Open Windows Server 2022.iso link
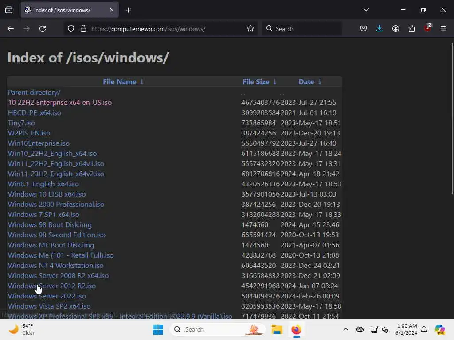454x340 pixels. 47,296
